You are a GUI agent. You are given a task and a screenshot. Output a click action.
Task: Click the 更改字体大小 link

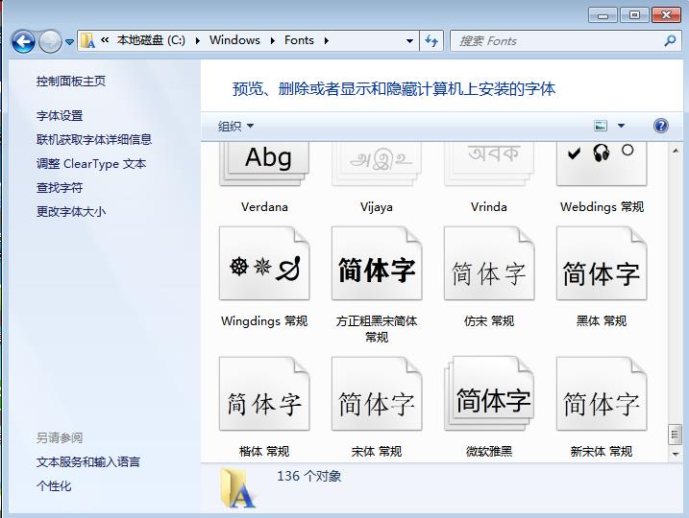71,212
